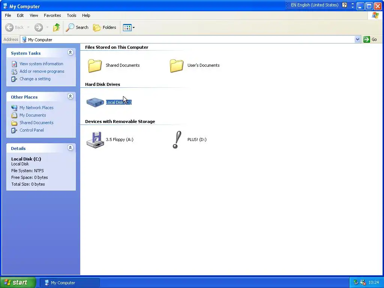384x288 pixels.
Task: Click the Forward arrow button
Action: (x=39, y=27)
